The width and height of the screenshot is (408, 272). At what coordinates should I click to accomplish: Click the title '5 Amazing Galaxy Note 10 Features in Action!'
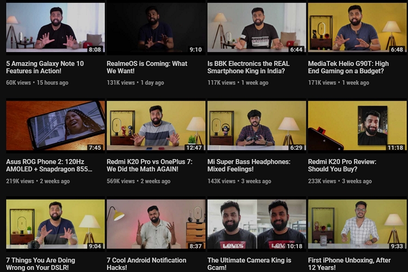(x=45, y=67)
